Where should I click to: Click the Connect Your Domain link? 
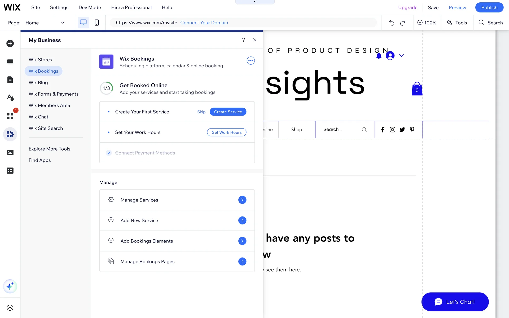pyautogui.click(x=204, y=23)
